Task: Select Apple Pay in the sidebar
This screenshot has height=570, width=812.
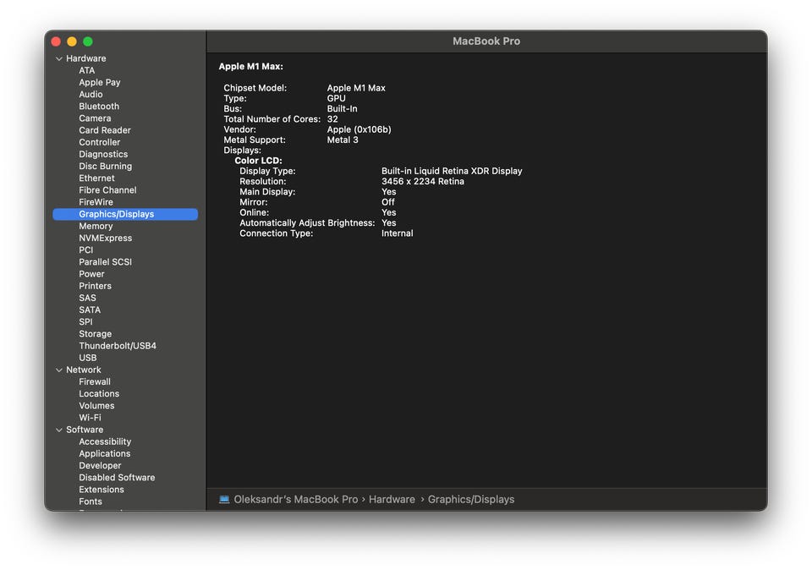Action: coord(100,82)
